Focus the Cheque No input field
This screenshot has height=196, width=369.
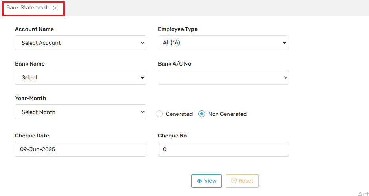pyautogui.click(x=223, y=149)
